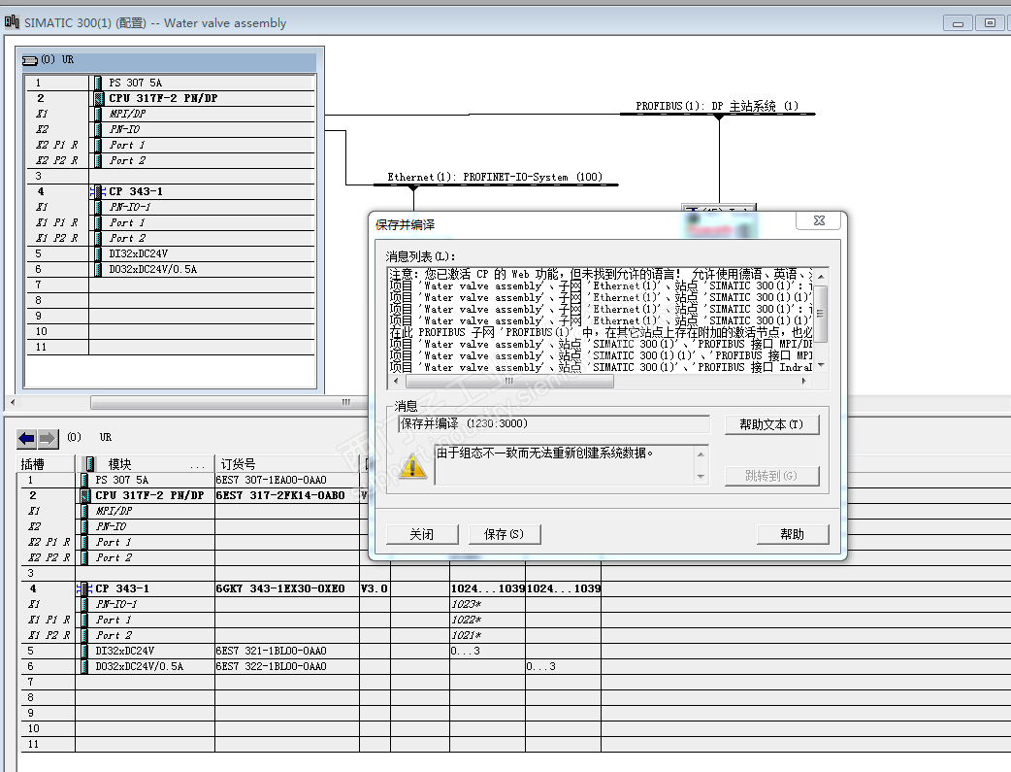Click order number 6GK7 343-1EX30-0XE0
The width and height of the screenshot is (1011, 772).
point(280,588)
